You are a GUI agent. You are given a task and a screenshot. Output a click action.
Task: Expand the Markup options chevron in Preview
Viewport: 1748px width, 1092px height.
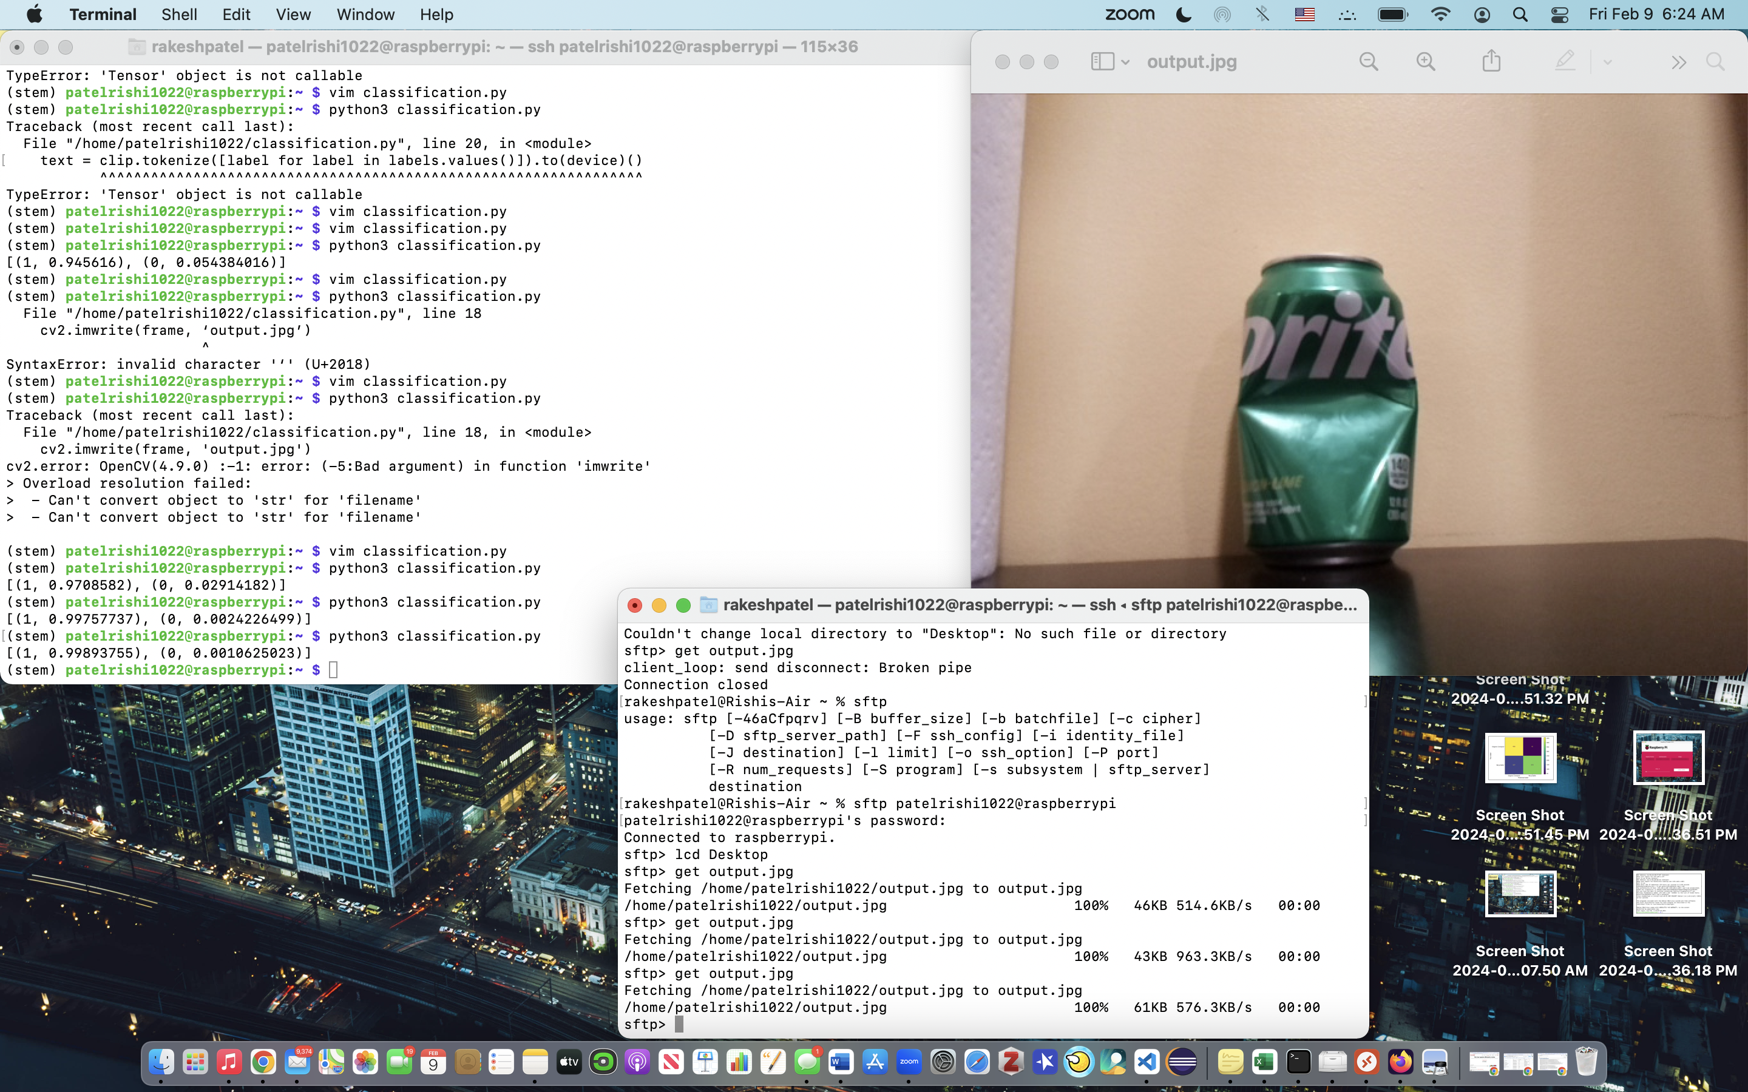click(x=1607, y=62)
